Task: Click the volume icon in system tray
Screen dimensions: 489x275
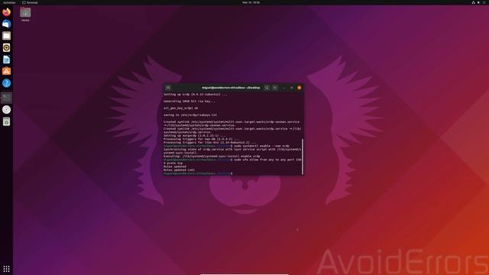Action: tap(479, 2)
